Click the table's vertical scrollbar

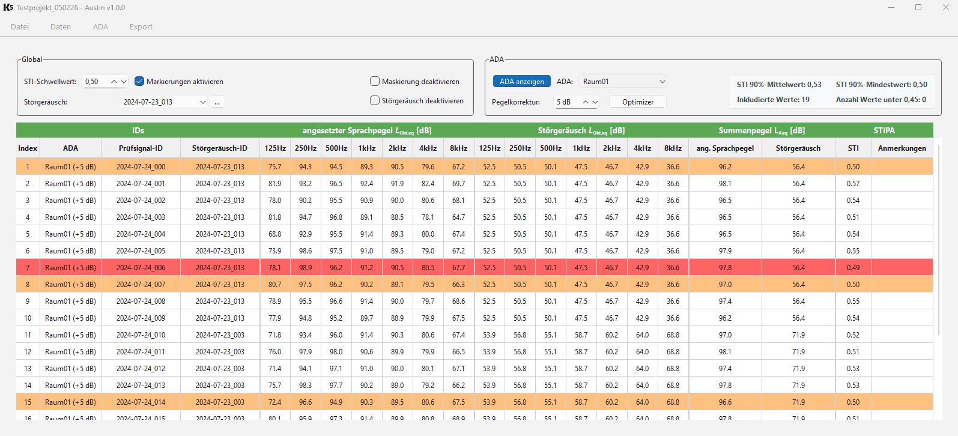tap(938, 240)
